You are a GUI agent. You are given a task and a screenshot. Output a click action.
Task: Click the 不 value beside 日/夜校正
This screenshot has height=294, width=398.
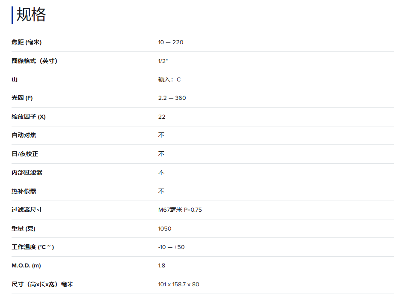point(161,154)
